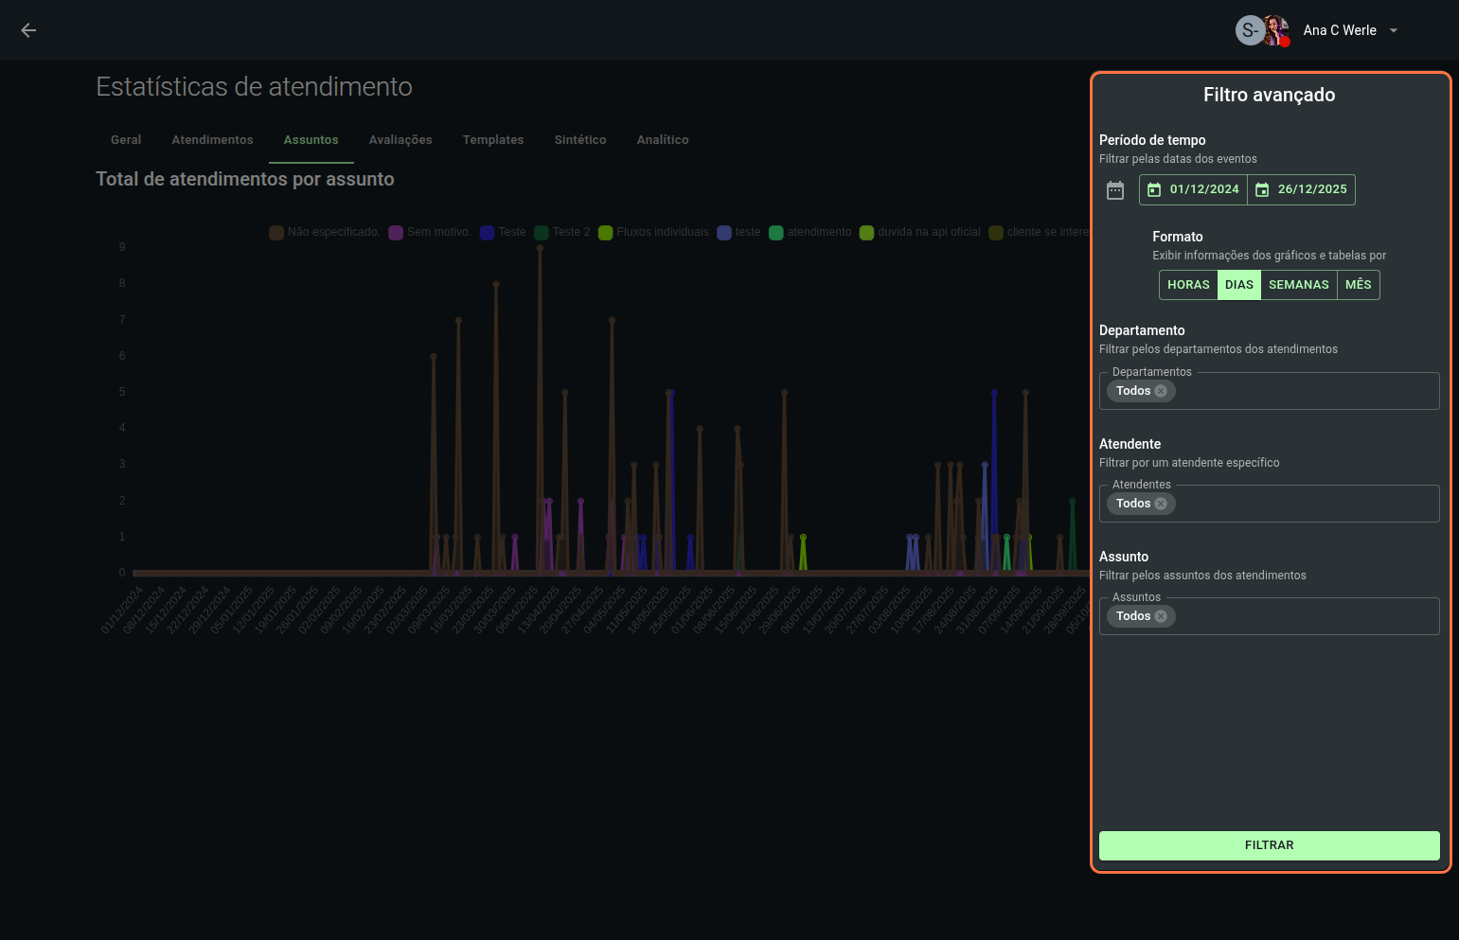
Task: Remove the Todos chip in Assuntos
Action: pos(1161,616)
